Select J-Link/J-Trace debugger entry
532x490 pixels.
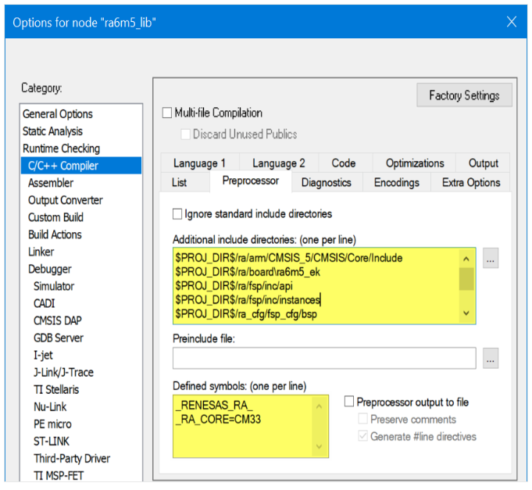tap(63, 373)
